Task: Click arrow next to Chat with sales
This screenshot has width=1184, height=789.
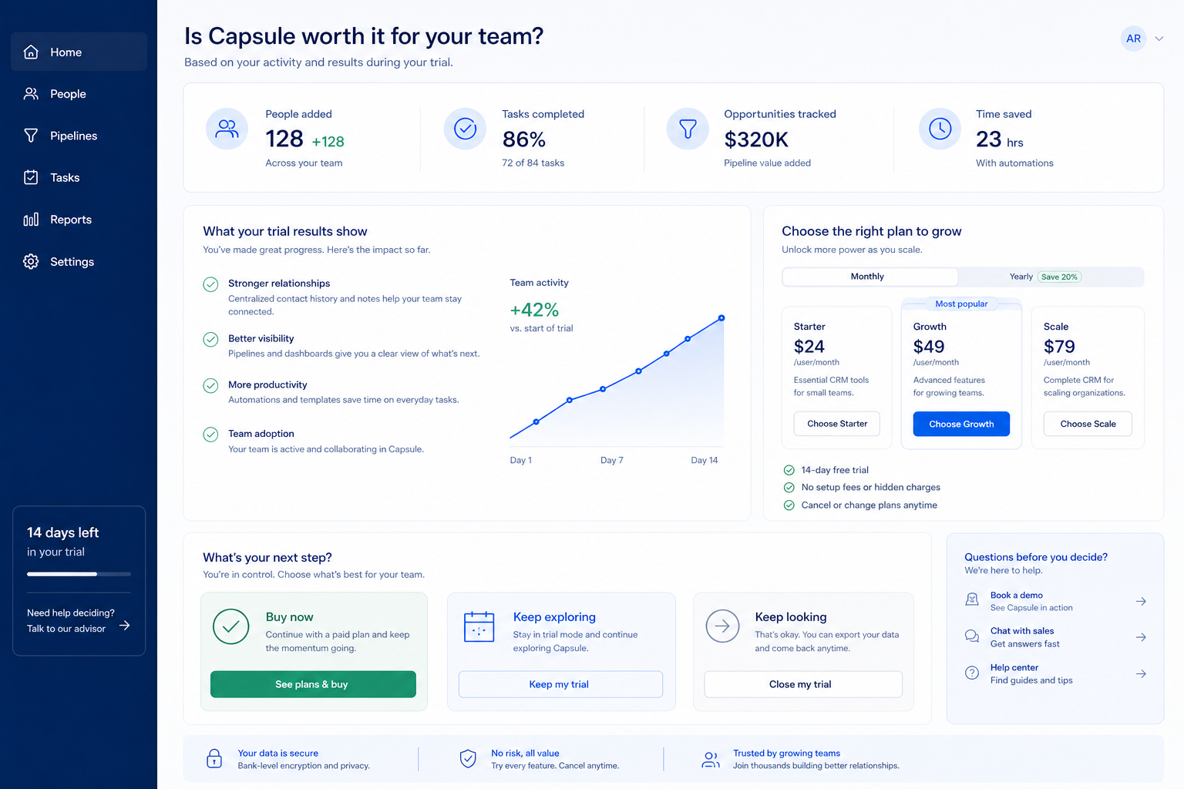Action: 1141,637
